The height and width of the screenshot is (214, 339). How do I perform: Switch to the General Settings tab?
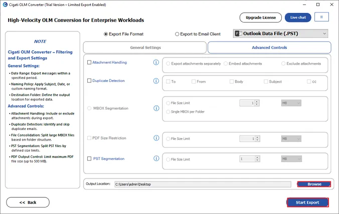(145, 47)
